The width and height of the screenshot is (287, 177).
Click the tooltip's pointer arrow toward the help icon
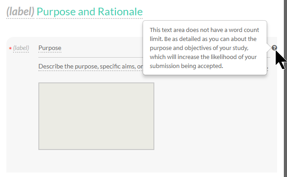tap(268, 48)
